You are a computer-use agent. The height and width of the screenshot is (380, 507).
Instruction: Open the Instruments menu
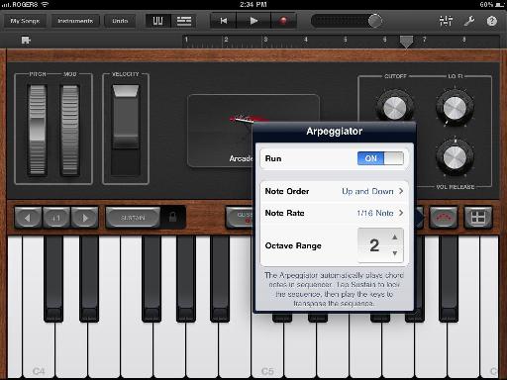[x=75, y=21]
